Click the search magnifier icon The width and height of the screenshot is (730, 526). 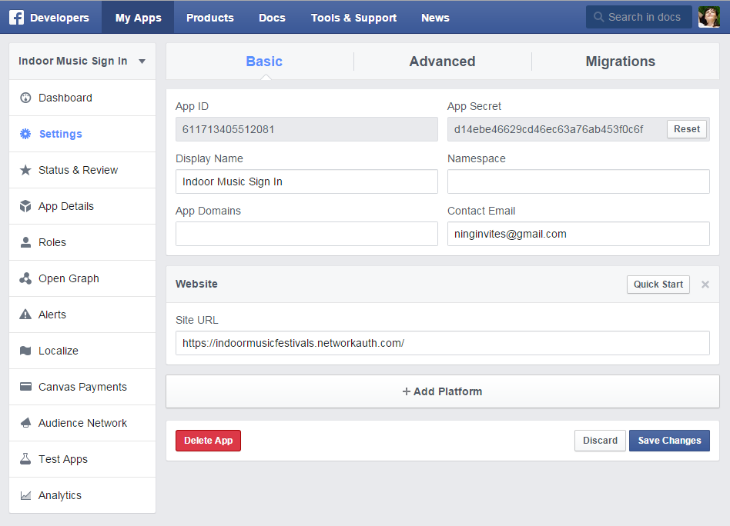(598, 17)
